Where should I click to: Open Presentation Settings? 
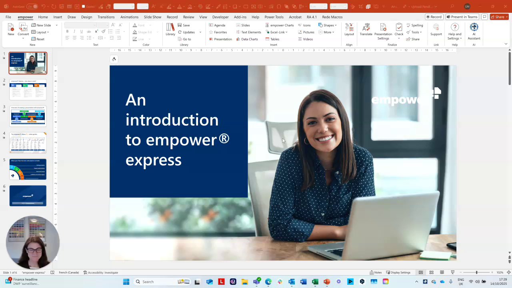pos(383,32)
